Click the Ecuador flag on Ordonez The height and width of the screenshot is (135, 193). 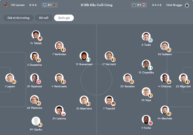tap(169, 82)
